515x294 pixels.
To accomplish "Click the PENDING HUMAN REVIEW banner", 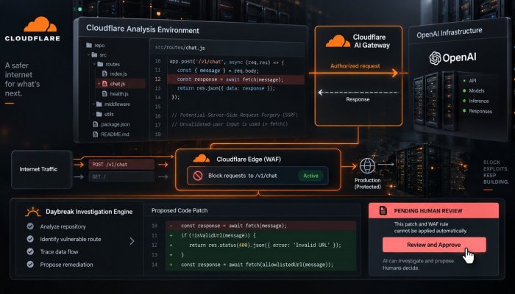I will tap(433, 211).
